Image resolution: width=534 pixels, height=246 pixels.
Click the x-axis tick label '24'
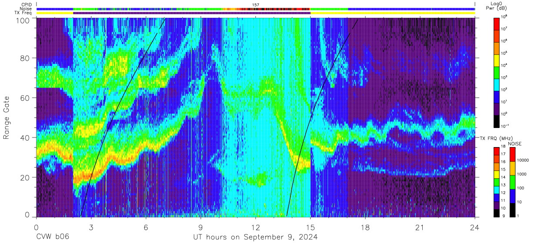click(x=475, y=227)
